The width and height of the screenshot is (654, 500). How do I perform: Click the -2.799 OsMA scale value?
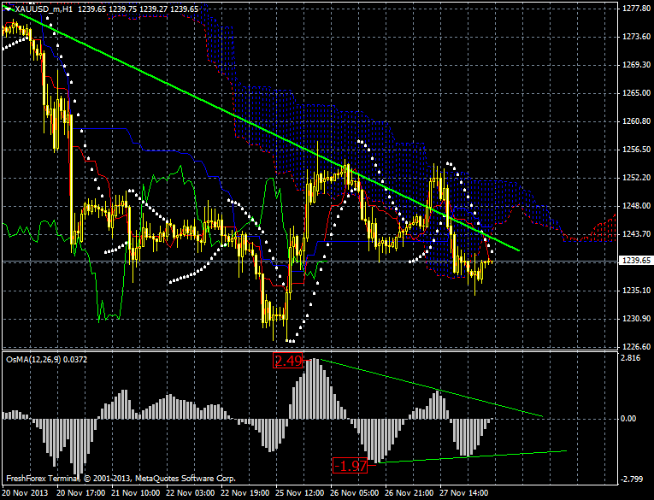click(x=633, y=479)
